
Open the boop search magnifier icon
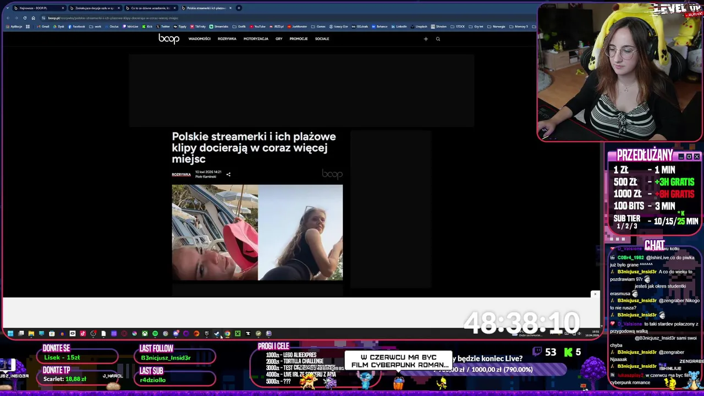pos(438,38)
